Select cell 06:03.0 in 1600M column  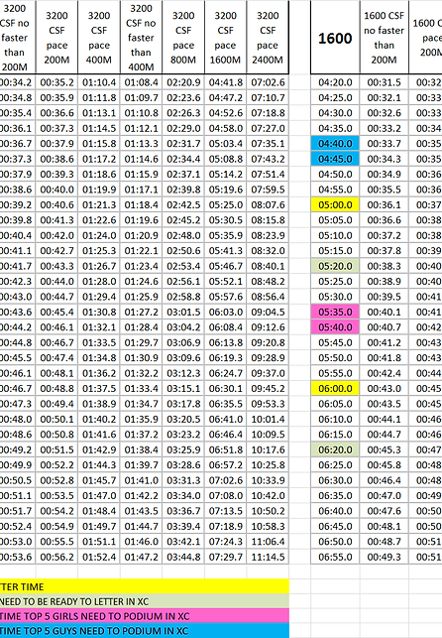pyautogui.click(x=226, y=313)
